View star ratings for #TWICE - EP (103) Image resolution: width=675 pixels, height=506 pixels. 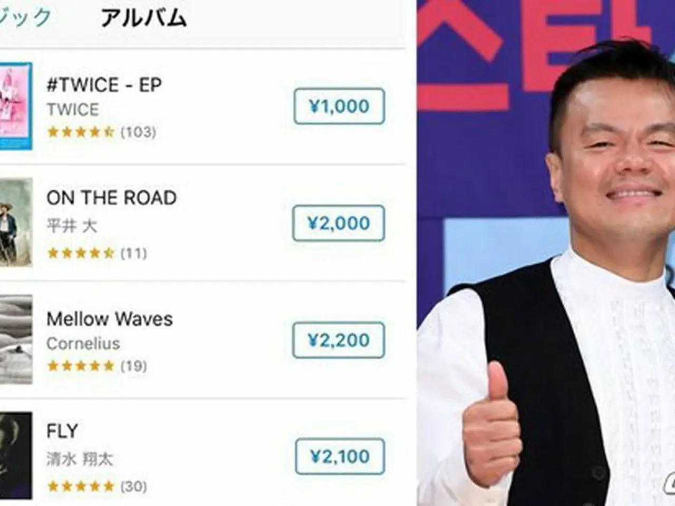[x=102, y=132]
